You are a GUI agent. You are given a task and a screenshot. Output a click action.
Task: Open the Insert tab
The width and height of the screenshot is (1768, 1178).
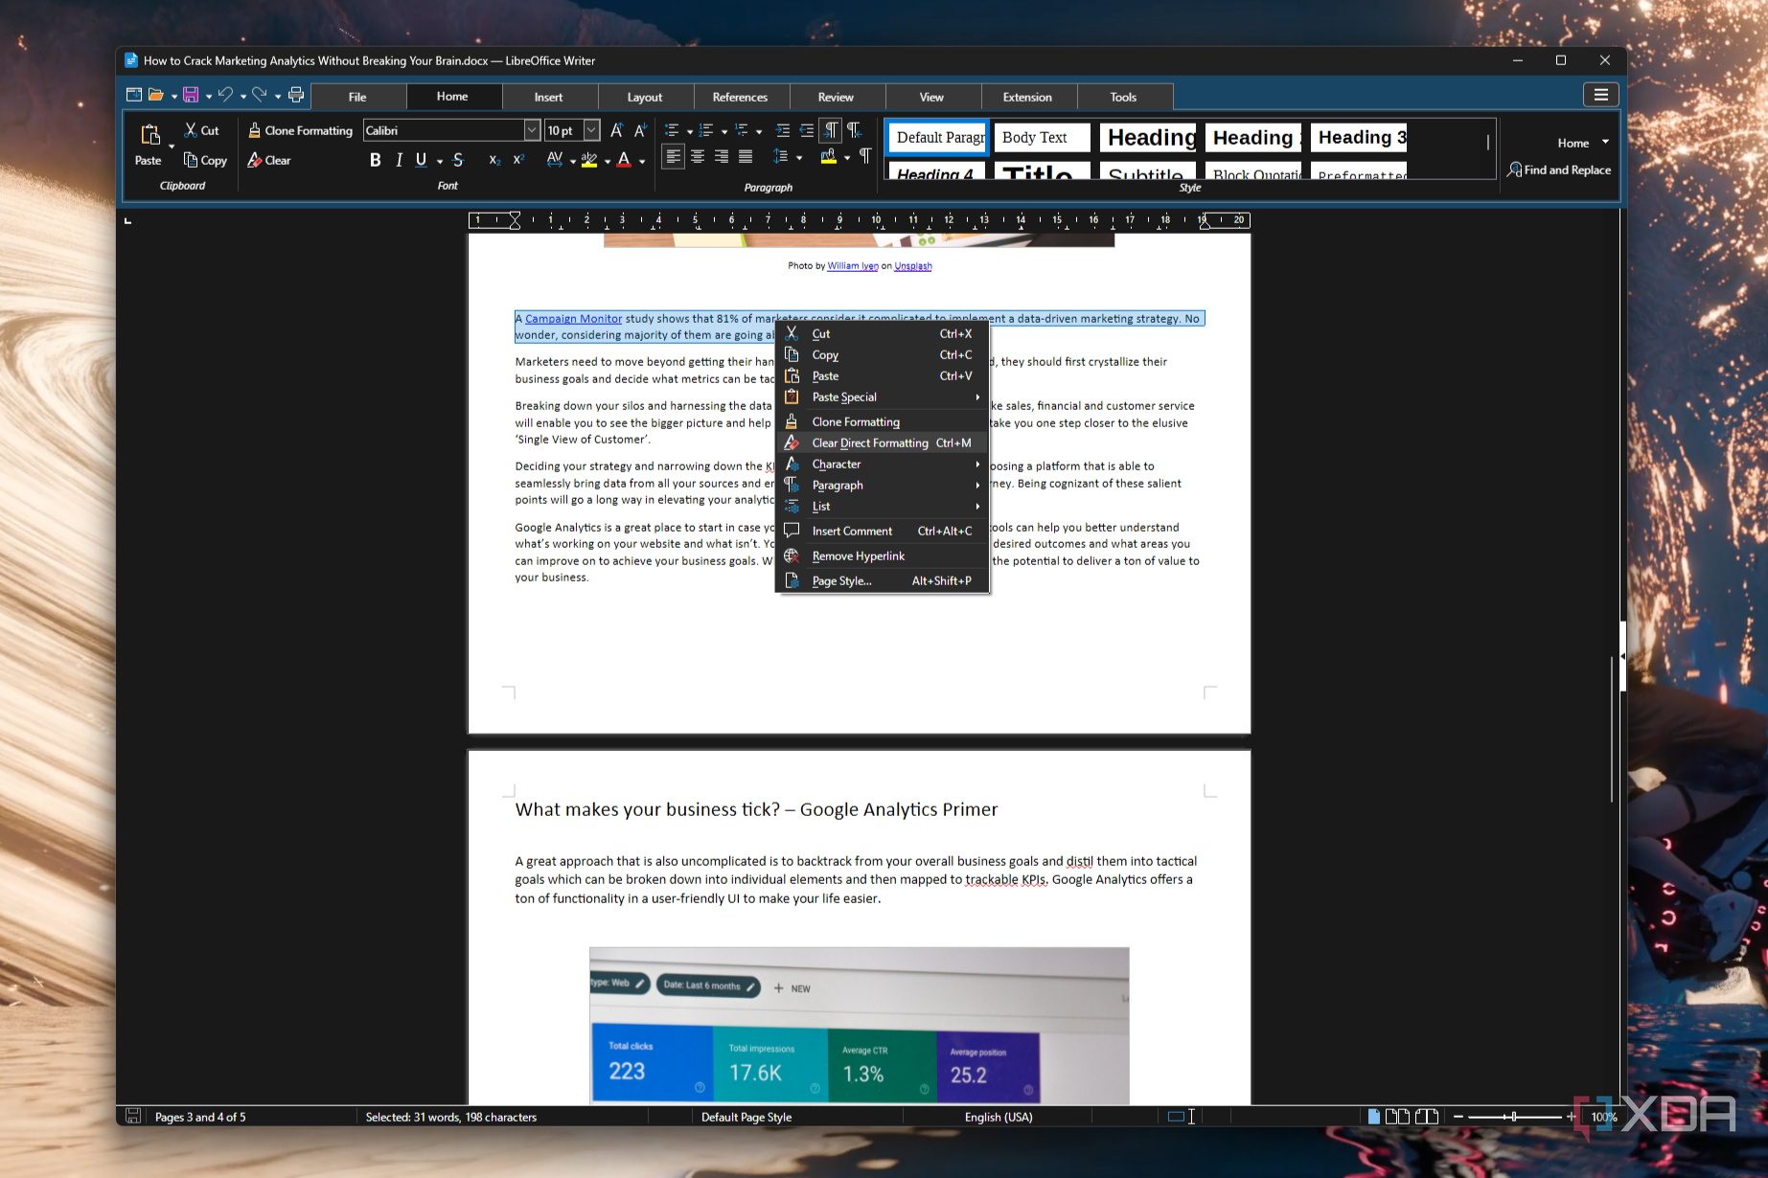coord(549,97)
